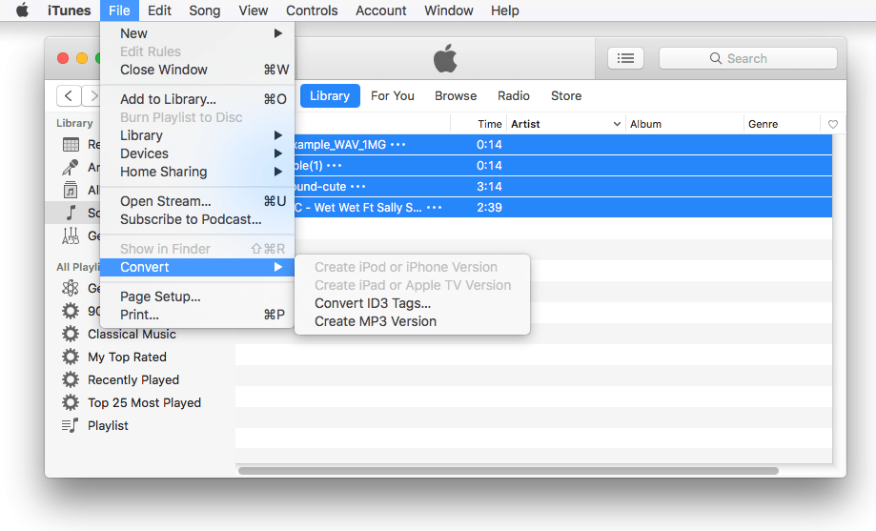This screenshot has height=531, width=876.
Task: Click the Artist column sort arrow
Action: coord(617,124)
